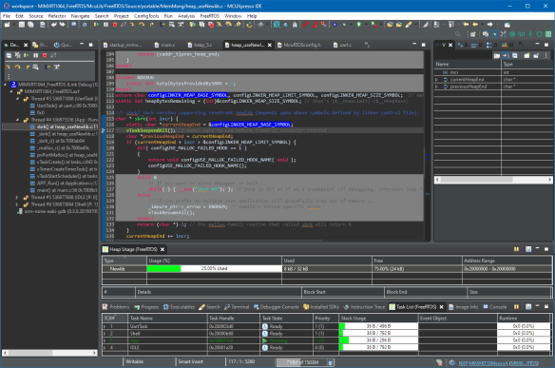The width and height of the screenshot is (555, 368).
Task: Open the ConfigTools menu
Action: (146, 16)
